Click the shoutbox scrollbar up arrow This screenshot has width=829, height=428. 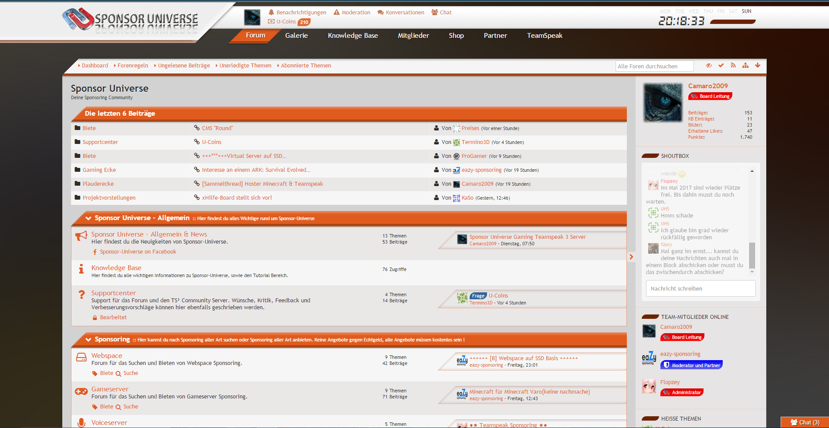click(752, 171)
